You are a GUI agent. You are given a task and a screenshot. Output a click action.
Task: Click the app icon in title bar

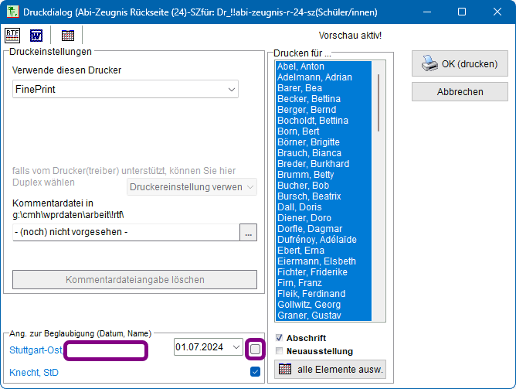pyautogui.click(x=13, y=12)
